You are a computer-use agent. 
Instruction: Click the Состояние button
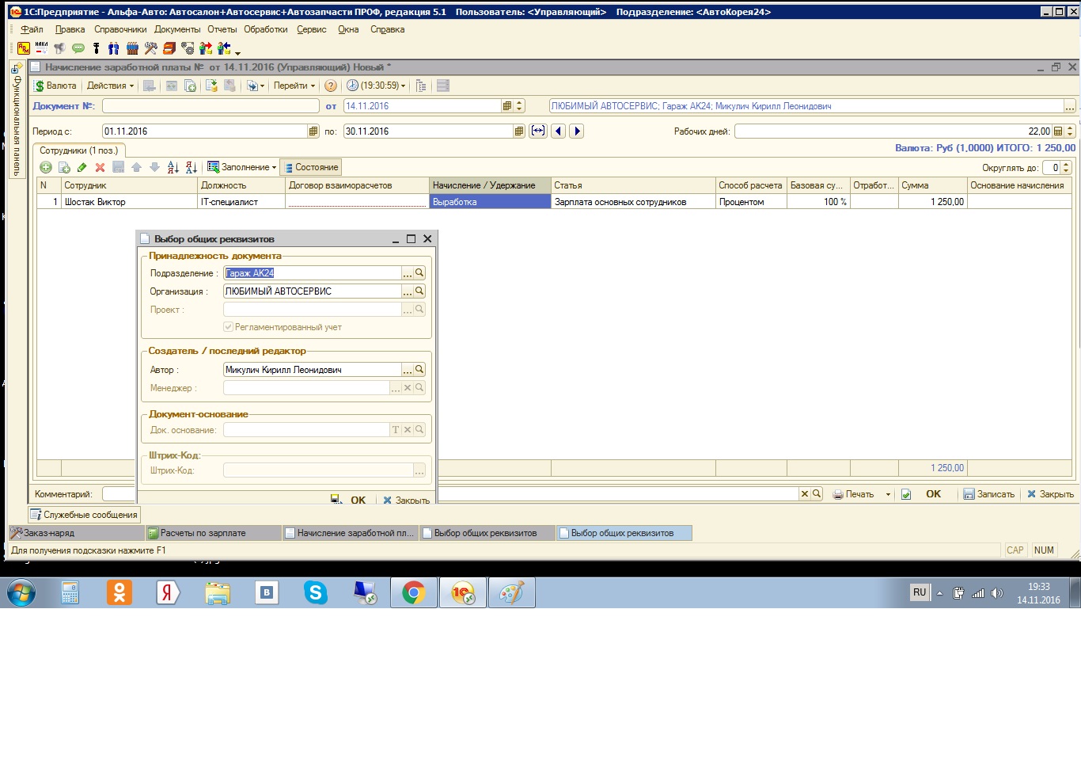[311, 167]
